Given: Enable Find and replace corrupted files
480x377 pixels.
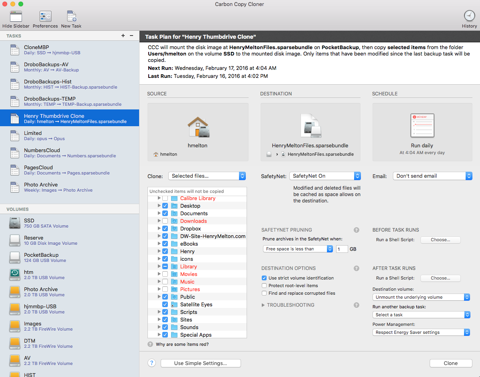Looking at the screenshot, I should 264,293.
